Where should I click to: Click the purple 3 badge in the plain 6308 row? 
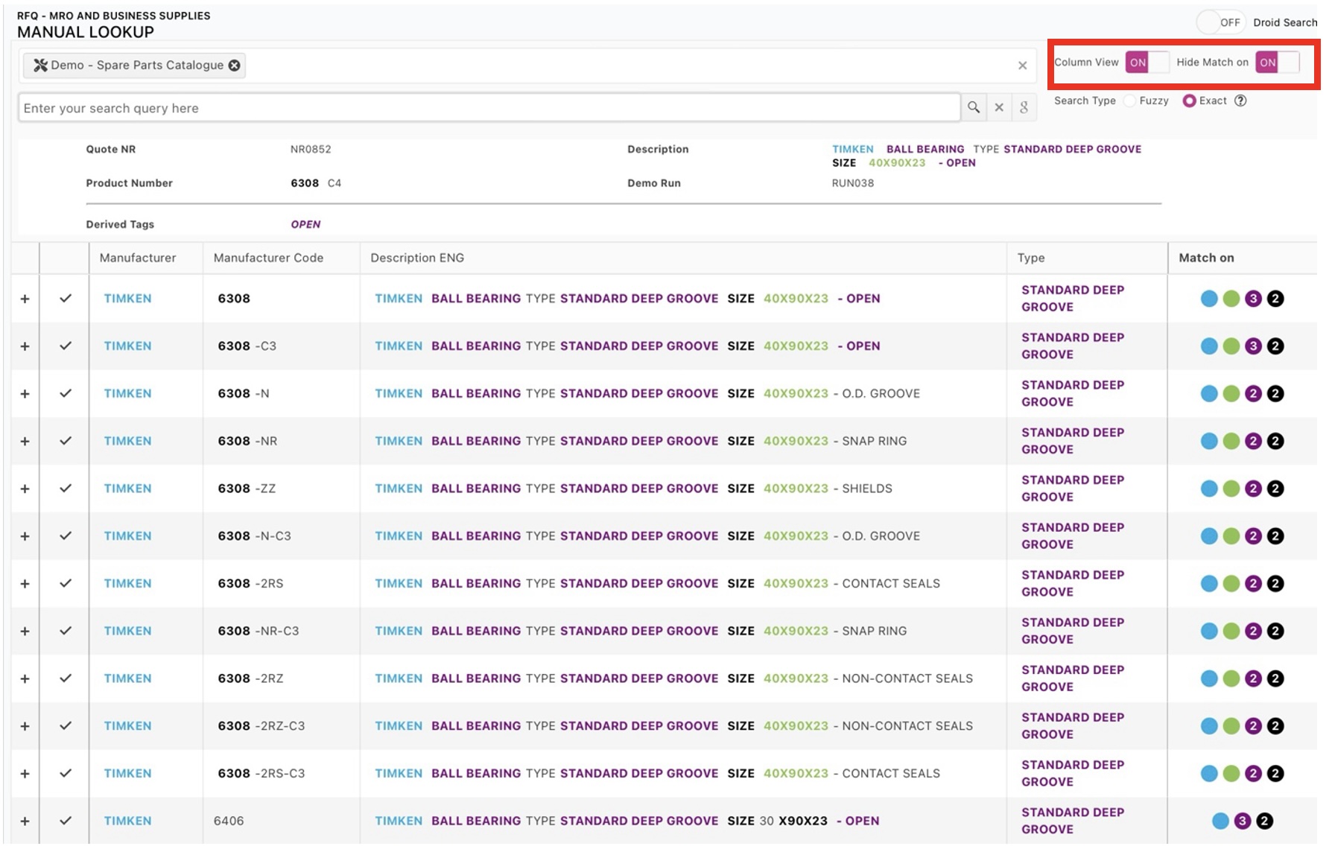pyautogui.click(x=1253, y=299)
